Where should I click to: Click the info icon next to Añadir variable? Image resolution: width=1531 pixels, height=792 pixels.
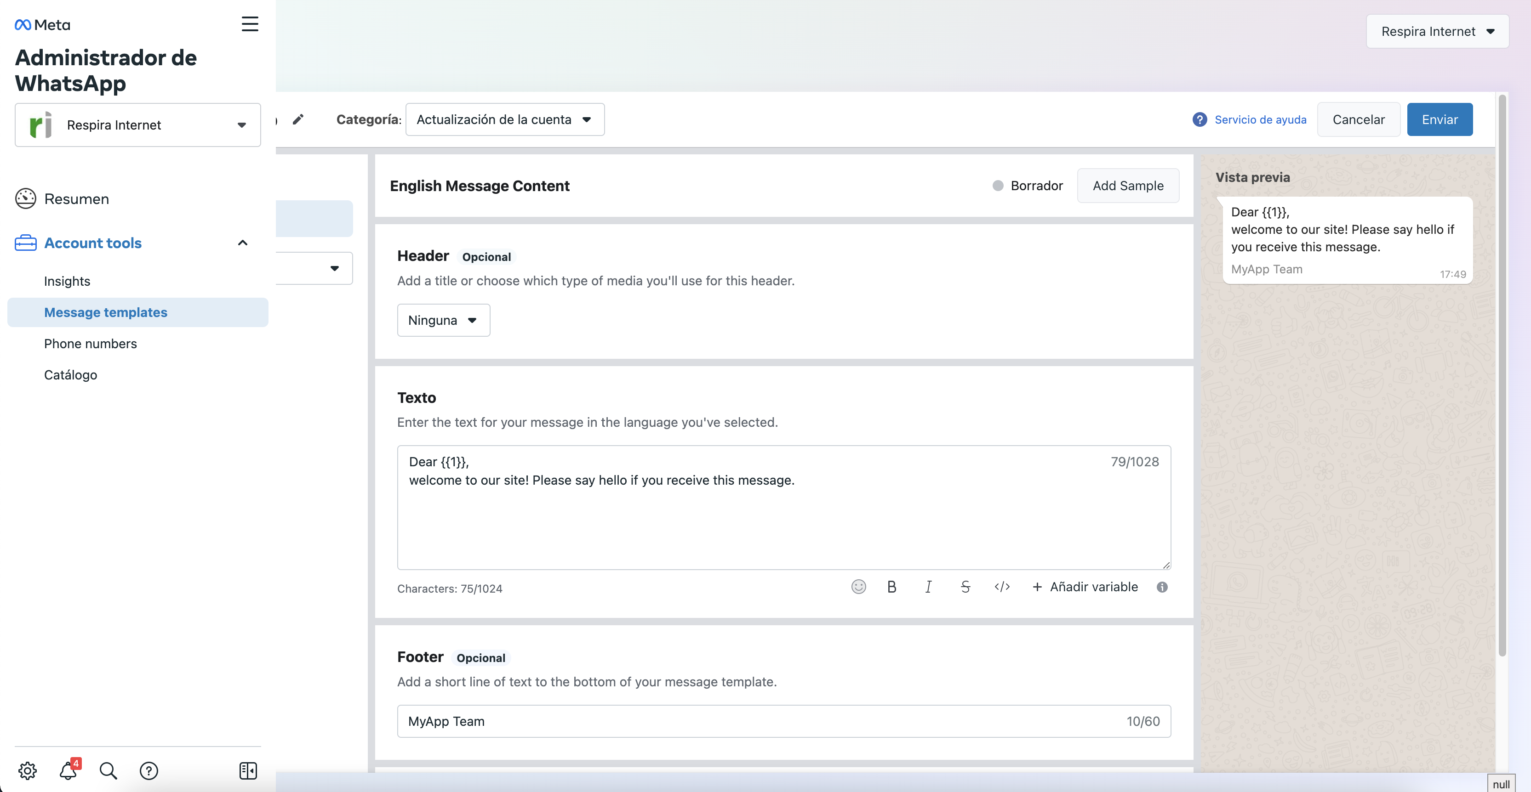click(1163, 587)
